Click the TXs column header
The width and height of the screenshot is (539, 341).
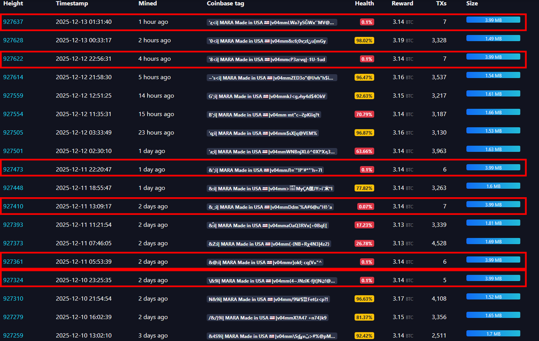coord(441,4)
